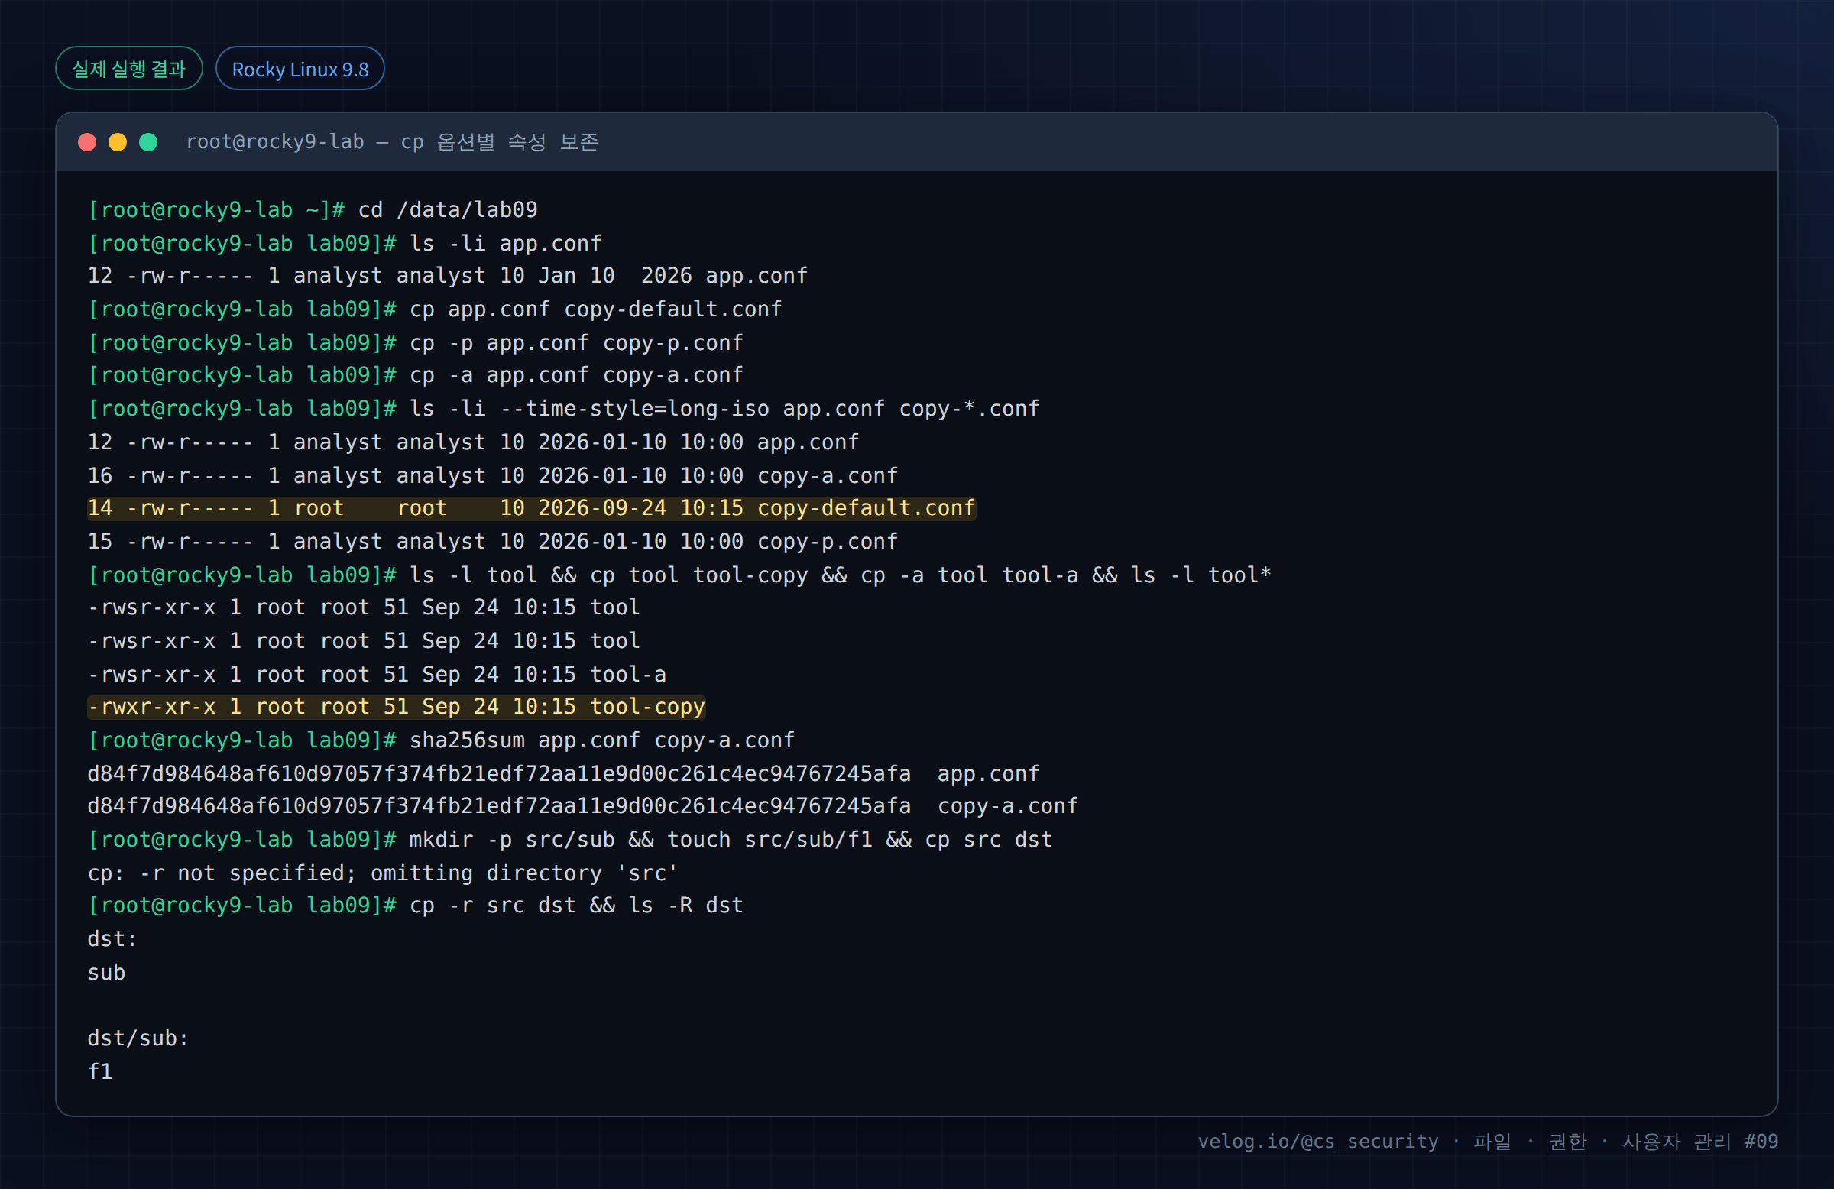The height and width of the screenshot is (1189, 1834).
Task: Click the inode 16 row for copy-a.conf
Action: (492, 475)
